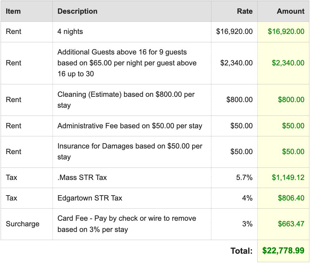Image resolution: width=310 pixels, height=264 pixels.
Task: Select the Cleaning (Estimate) description
Action: pos(126,100)
